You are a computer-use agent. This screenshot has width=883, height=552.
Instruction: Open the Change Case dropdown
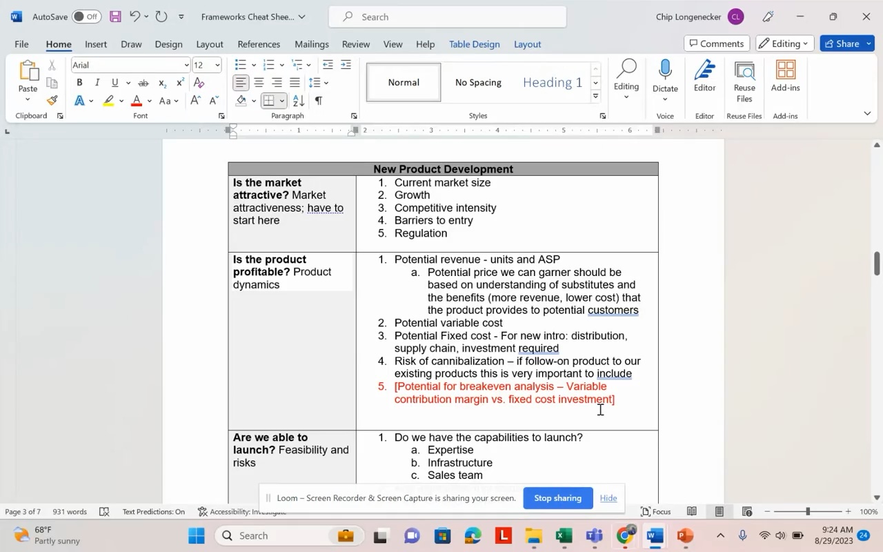[169, 101]
